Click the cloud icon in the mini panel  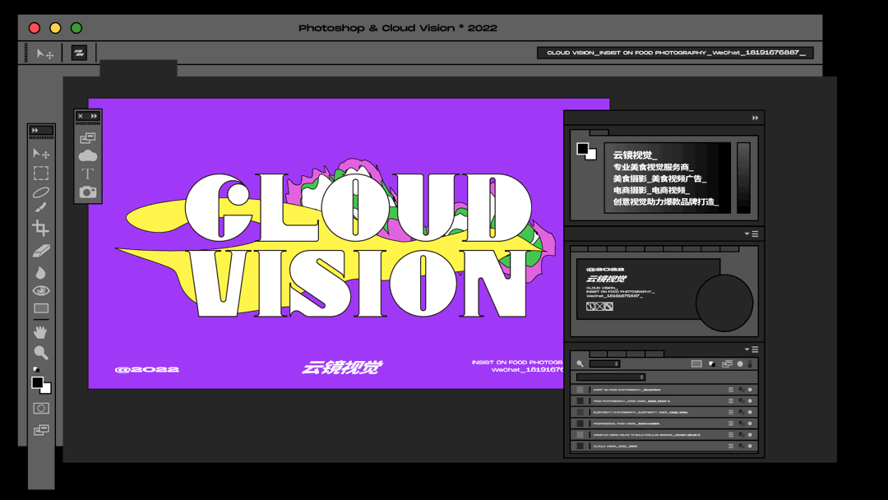tap(88, 155)
